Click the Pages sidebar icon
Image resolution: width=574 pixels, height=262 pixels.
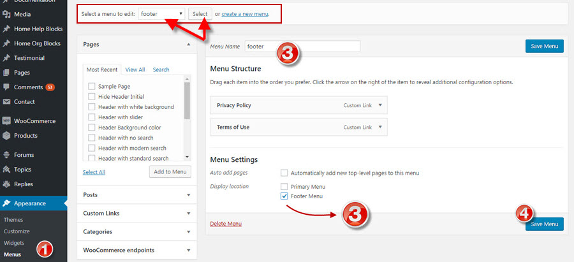click(x=6, y=73)
